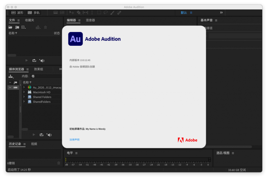Toggle loop playback in Files panel
This screenshot has height=179, width=268.
coord(34,60)
